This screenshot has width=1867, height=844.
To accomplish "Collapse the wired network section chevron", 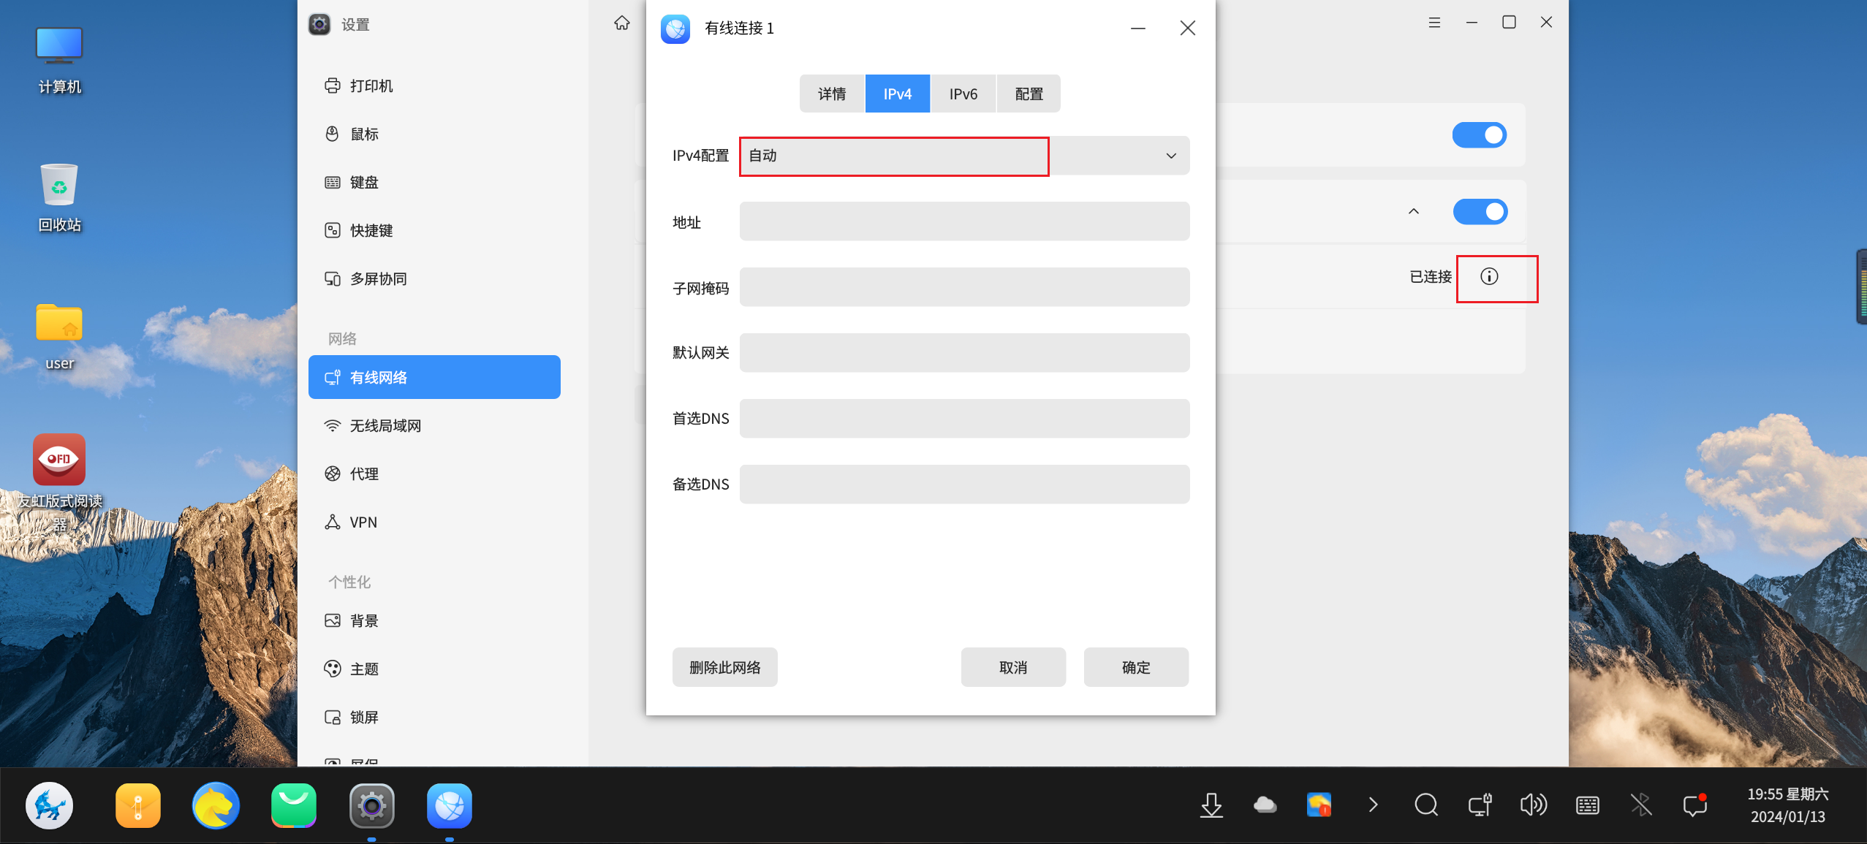I will (x=1414, y=212).
